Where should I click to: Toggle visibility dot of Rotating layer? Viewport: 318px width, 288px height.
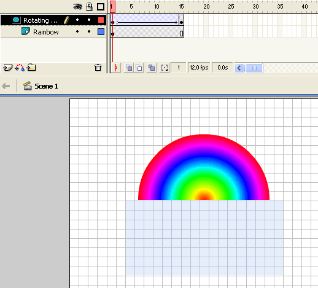pos(77,20)
